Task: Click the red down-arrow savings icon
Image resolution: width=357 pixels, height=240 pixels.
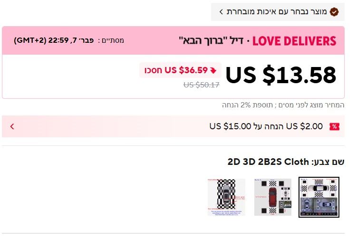Action: pyautogui.click(x=213, y=70)
